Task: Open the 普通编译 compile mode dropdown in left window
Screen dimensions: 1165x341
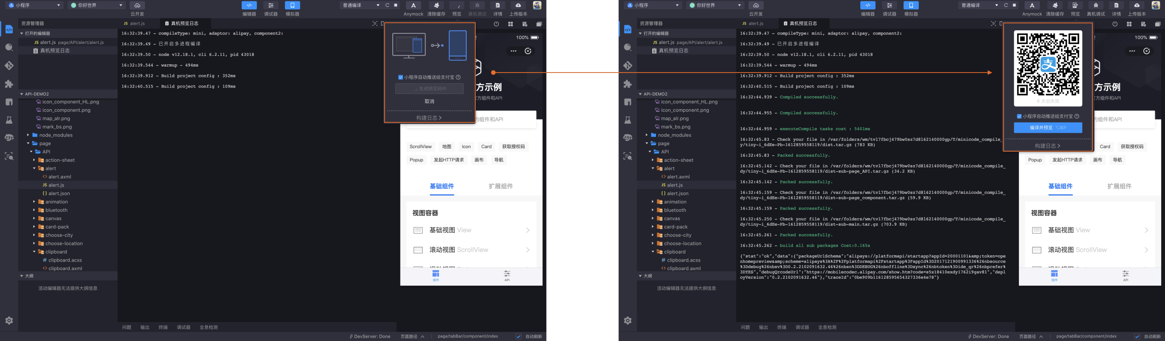Action: point(362,6)
